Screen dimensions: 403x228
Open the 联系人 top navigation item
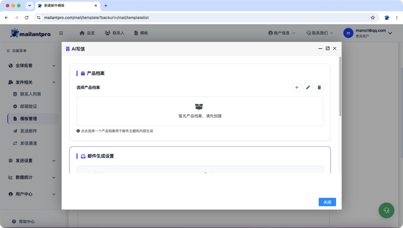click(x=115, y=33)
